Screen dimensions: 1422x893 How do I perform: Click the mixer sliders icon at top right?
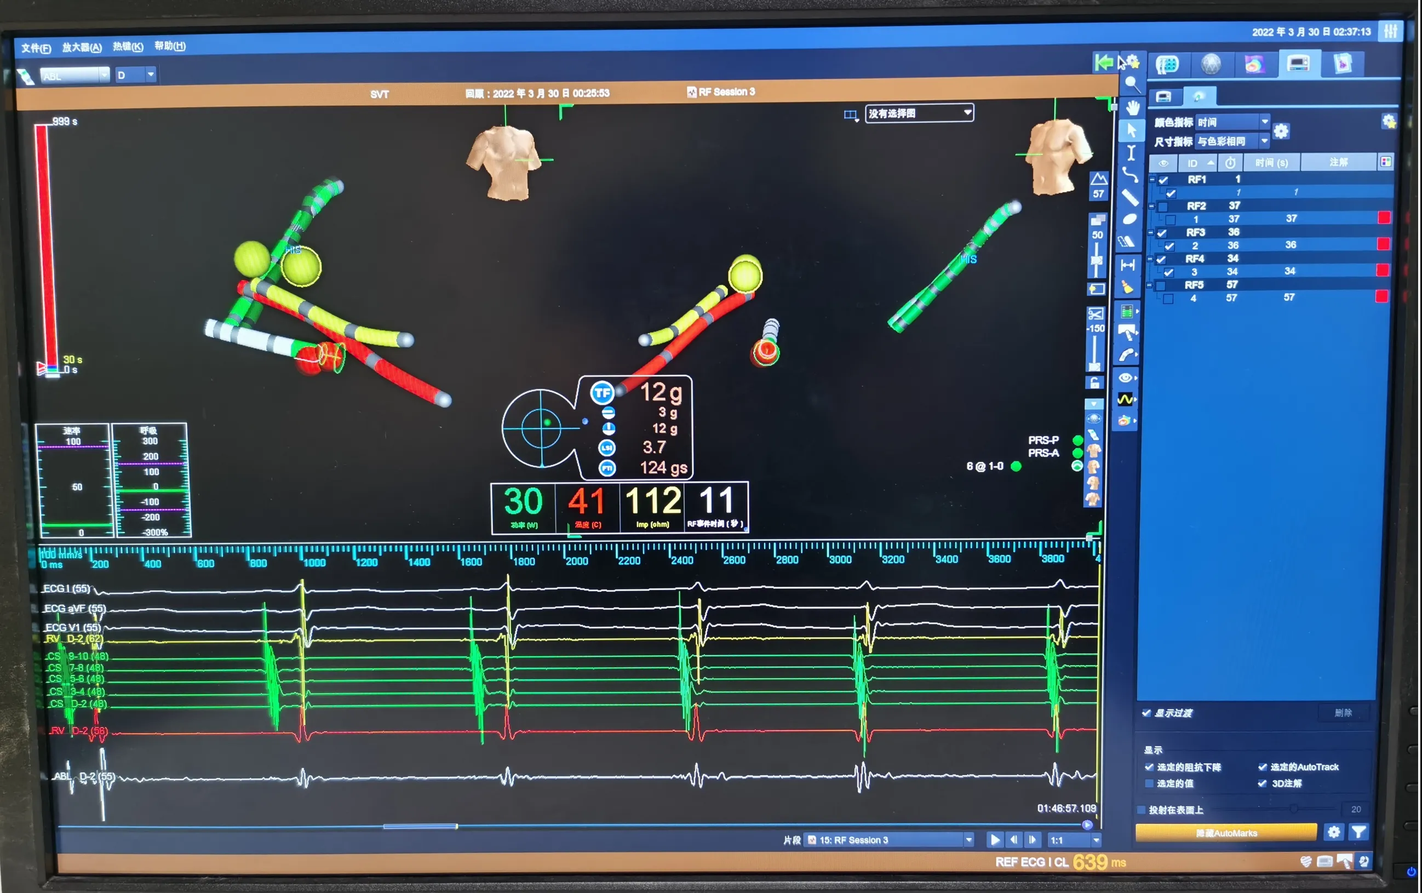[1391, 31]
